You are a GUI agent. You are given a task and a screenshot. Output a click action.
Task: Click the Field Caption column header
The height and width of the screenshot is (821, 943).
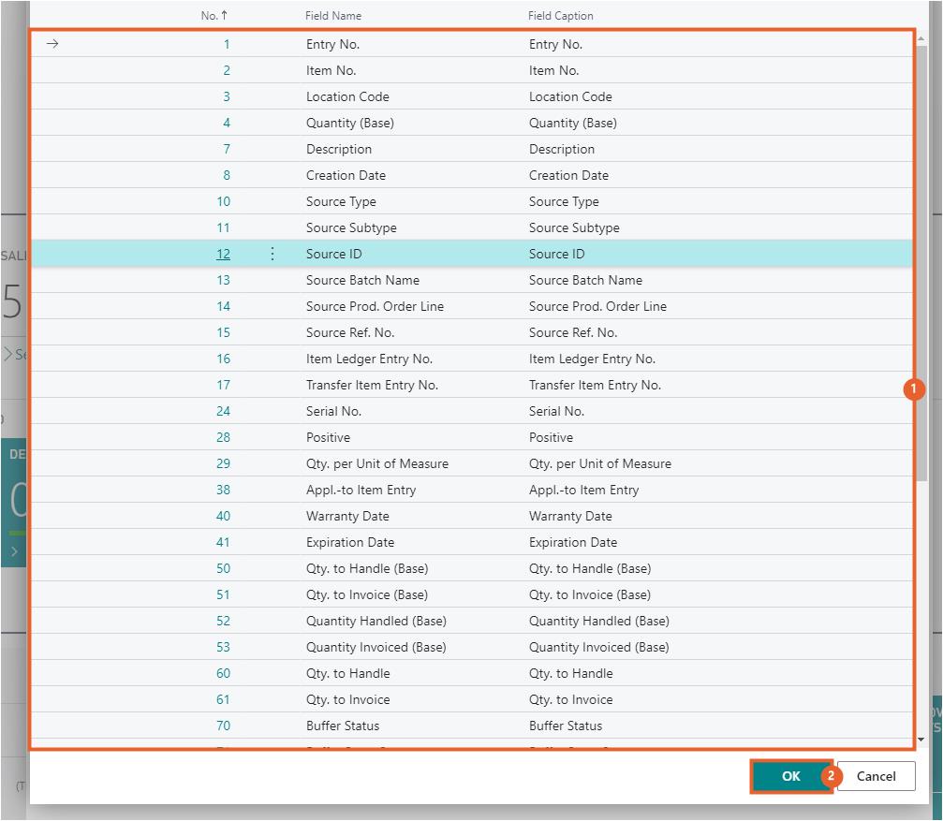560,16
